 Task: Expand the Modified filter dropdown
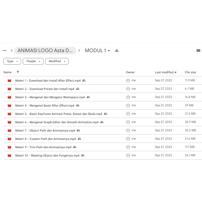57,61
